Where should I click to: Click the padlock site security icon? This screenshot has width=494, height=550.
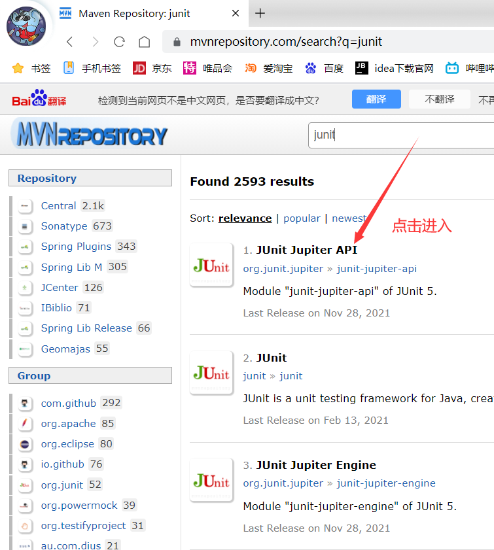177,42
